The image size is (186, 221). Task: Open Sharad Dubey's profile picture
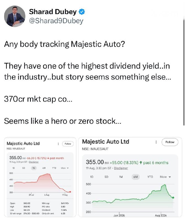(x=15, y=16)
